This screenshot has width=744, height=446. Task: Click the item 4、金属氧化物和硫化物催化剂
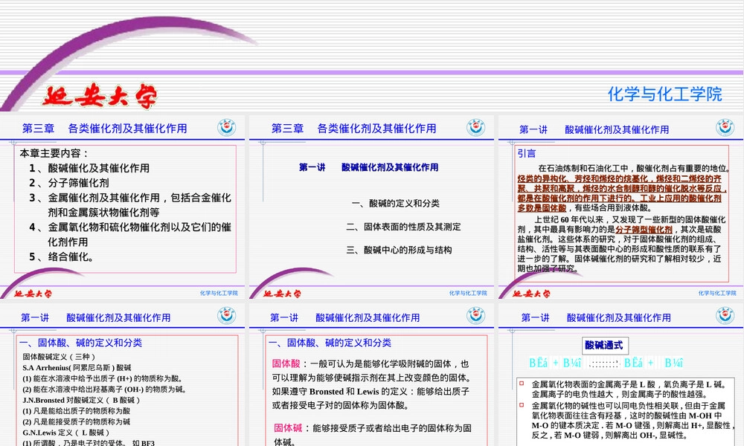(130, 234)
